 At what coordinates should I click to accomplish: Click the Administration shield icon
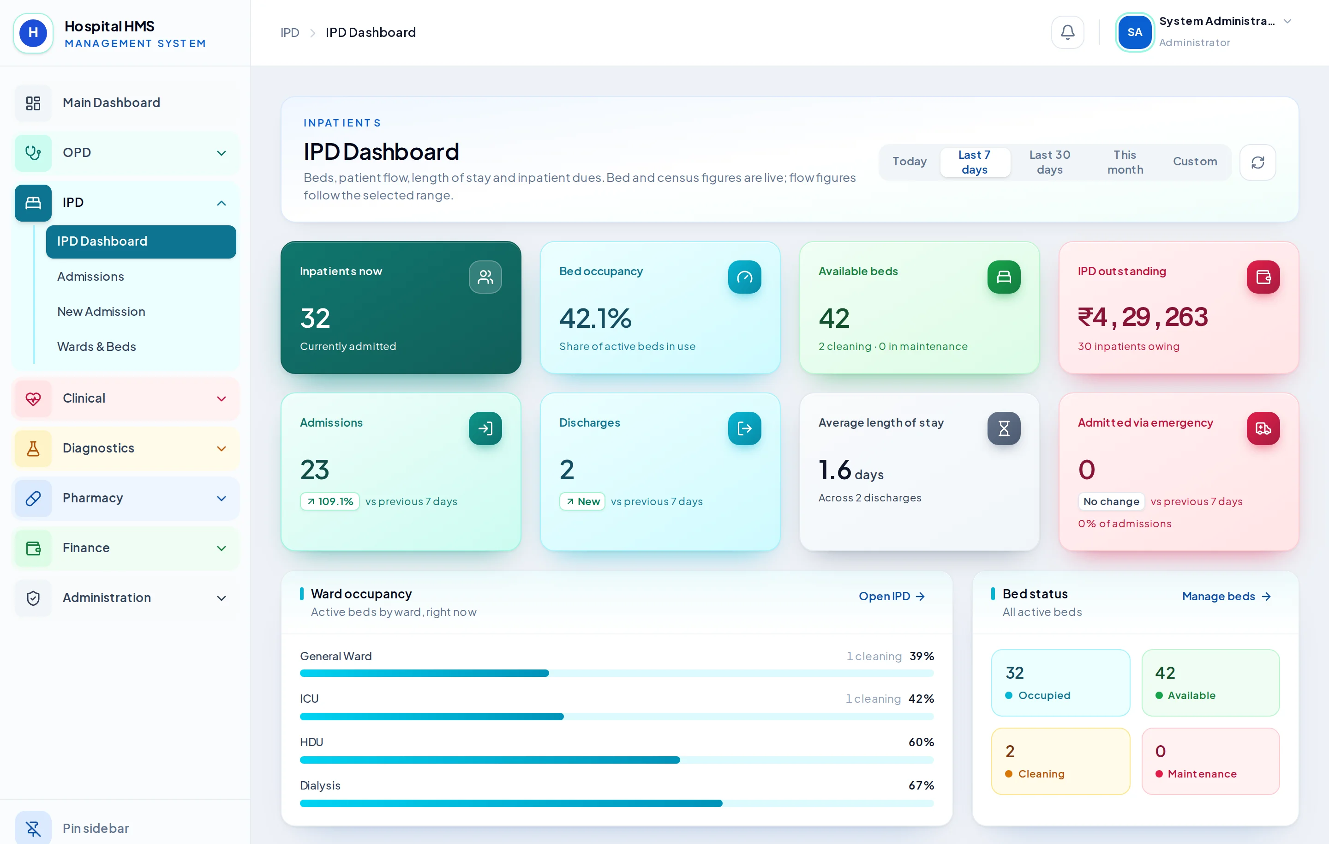[33, 597]
